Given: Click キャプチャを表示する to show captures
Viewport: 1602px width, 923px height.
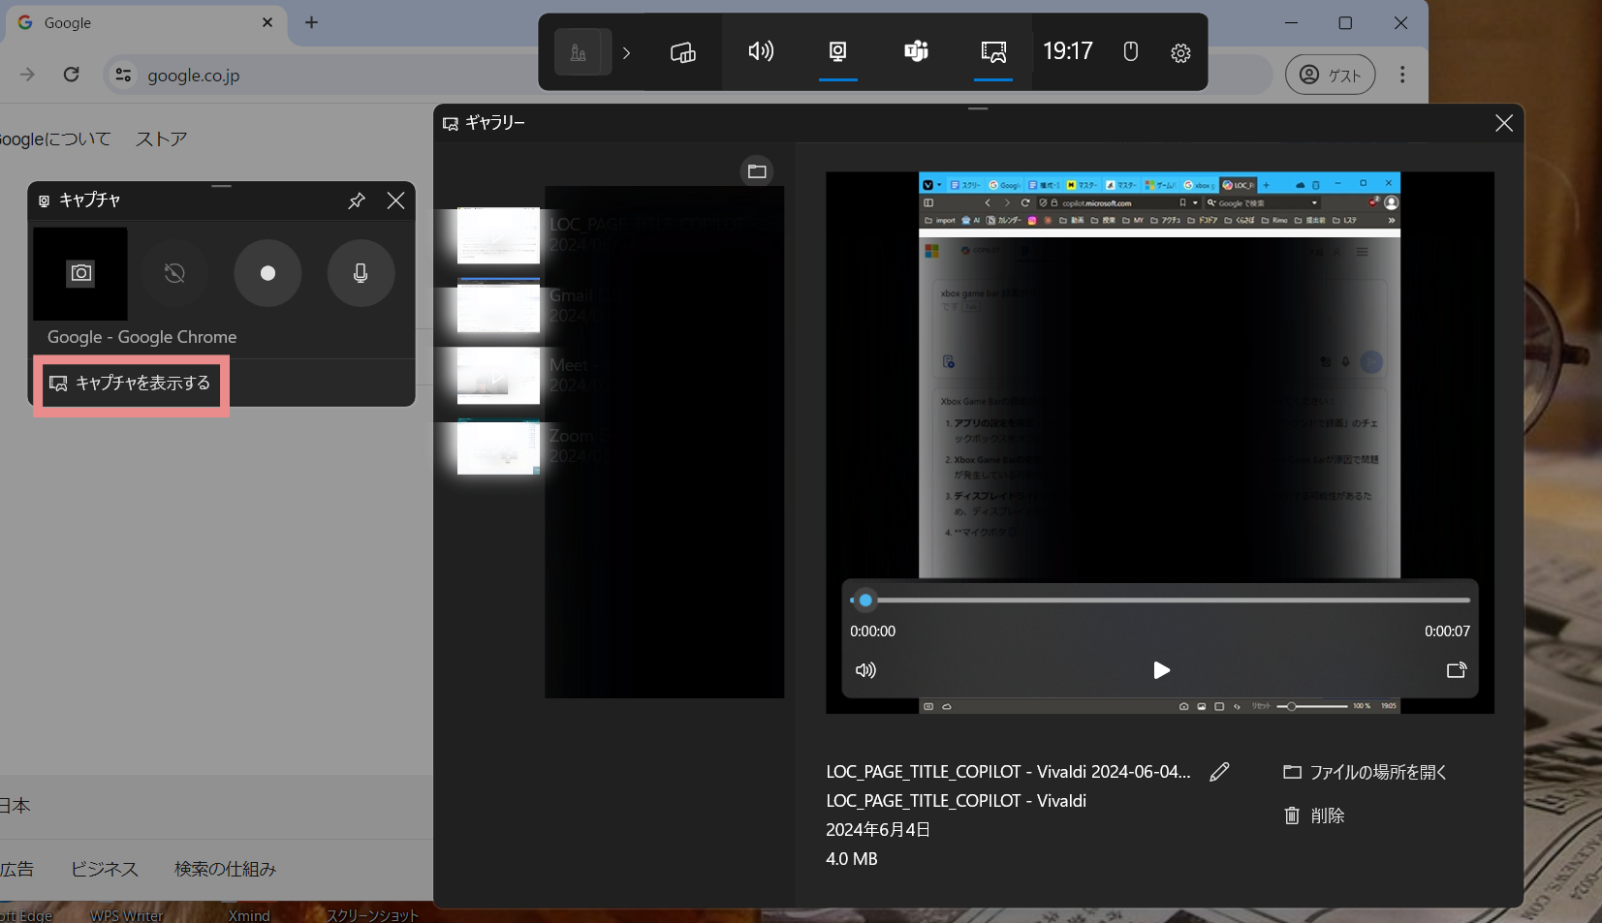Looking at the screenshot, I should coord(131,384).
